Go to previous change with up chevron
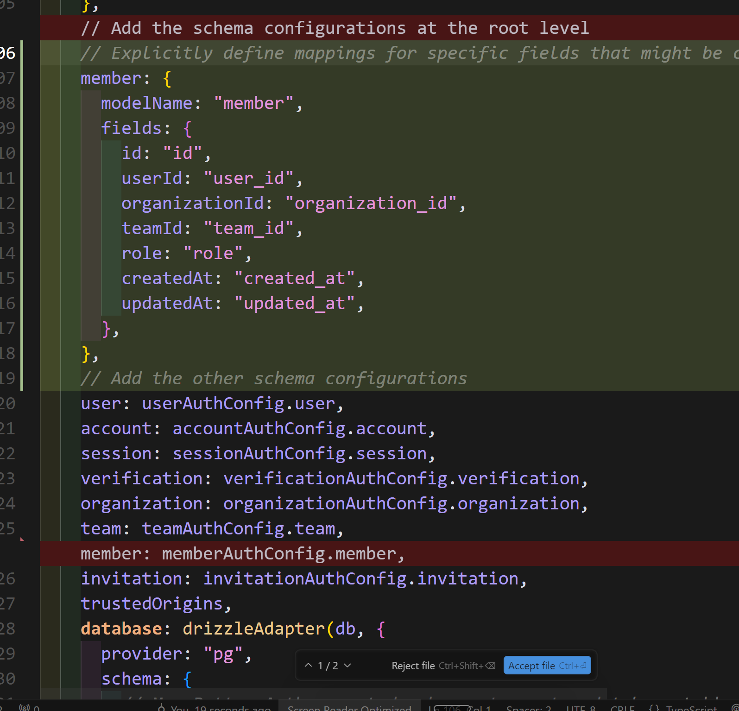Screen dimensions: 739x711 308,666
